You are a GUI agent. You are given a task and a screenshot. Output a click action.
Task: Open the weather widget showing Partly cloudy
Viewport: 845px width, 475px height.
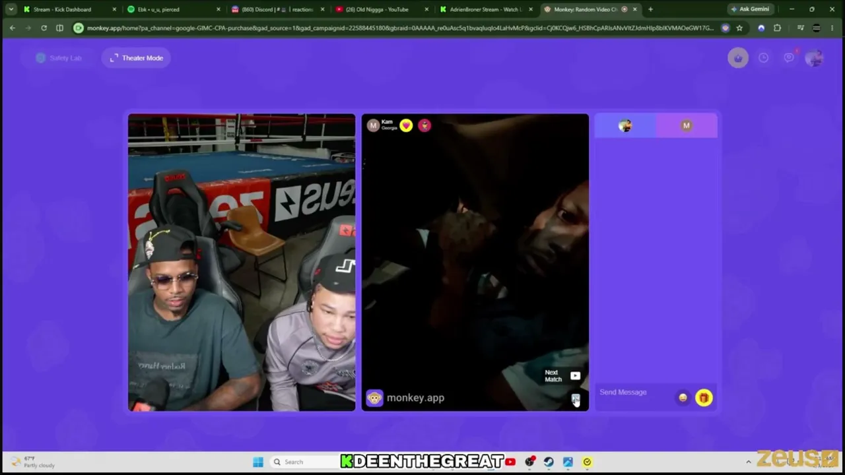(x=33, y=462)
